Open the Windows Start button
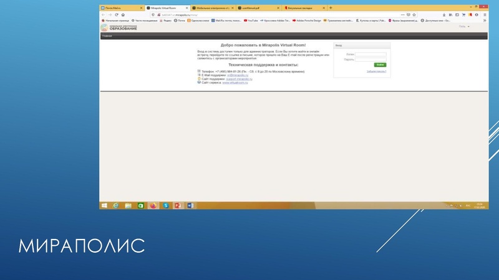 (x=104, y=206)
